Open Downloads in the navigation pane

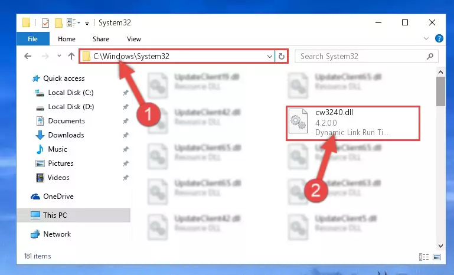tap(60, 135)
